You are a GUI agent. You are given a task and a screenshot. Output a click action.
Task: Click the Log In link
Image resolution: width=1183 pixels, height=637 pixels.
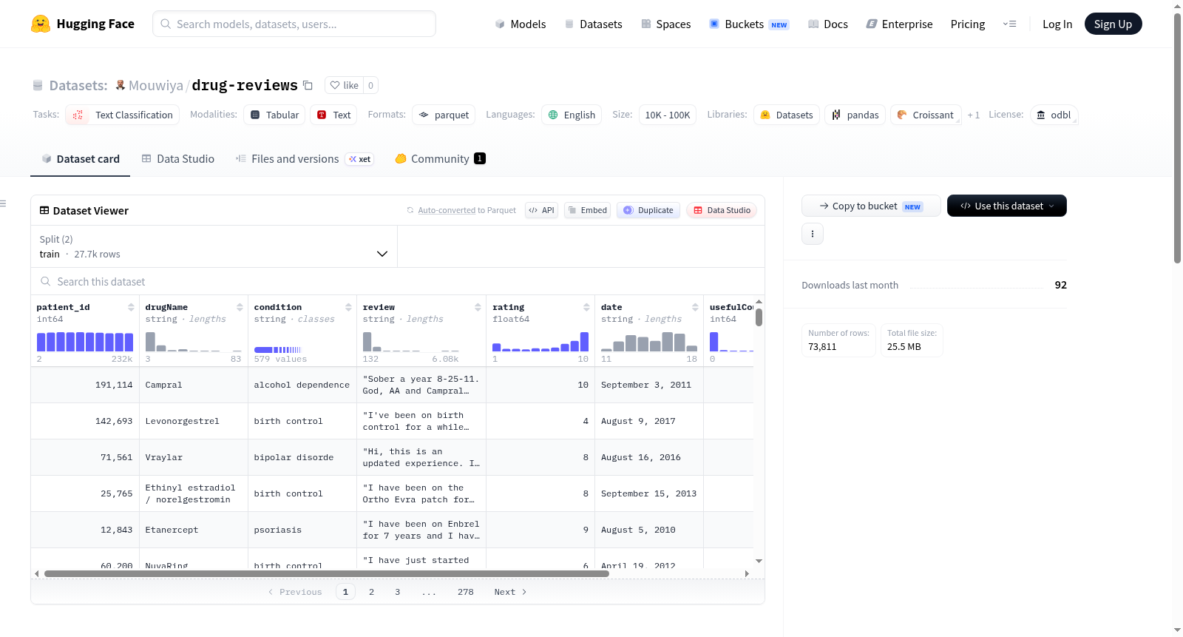1057,24
